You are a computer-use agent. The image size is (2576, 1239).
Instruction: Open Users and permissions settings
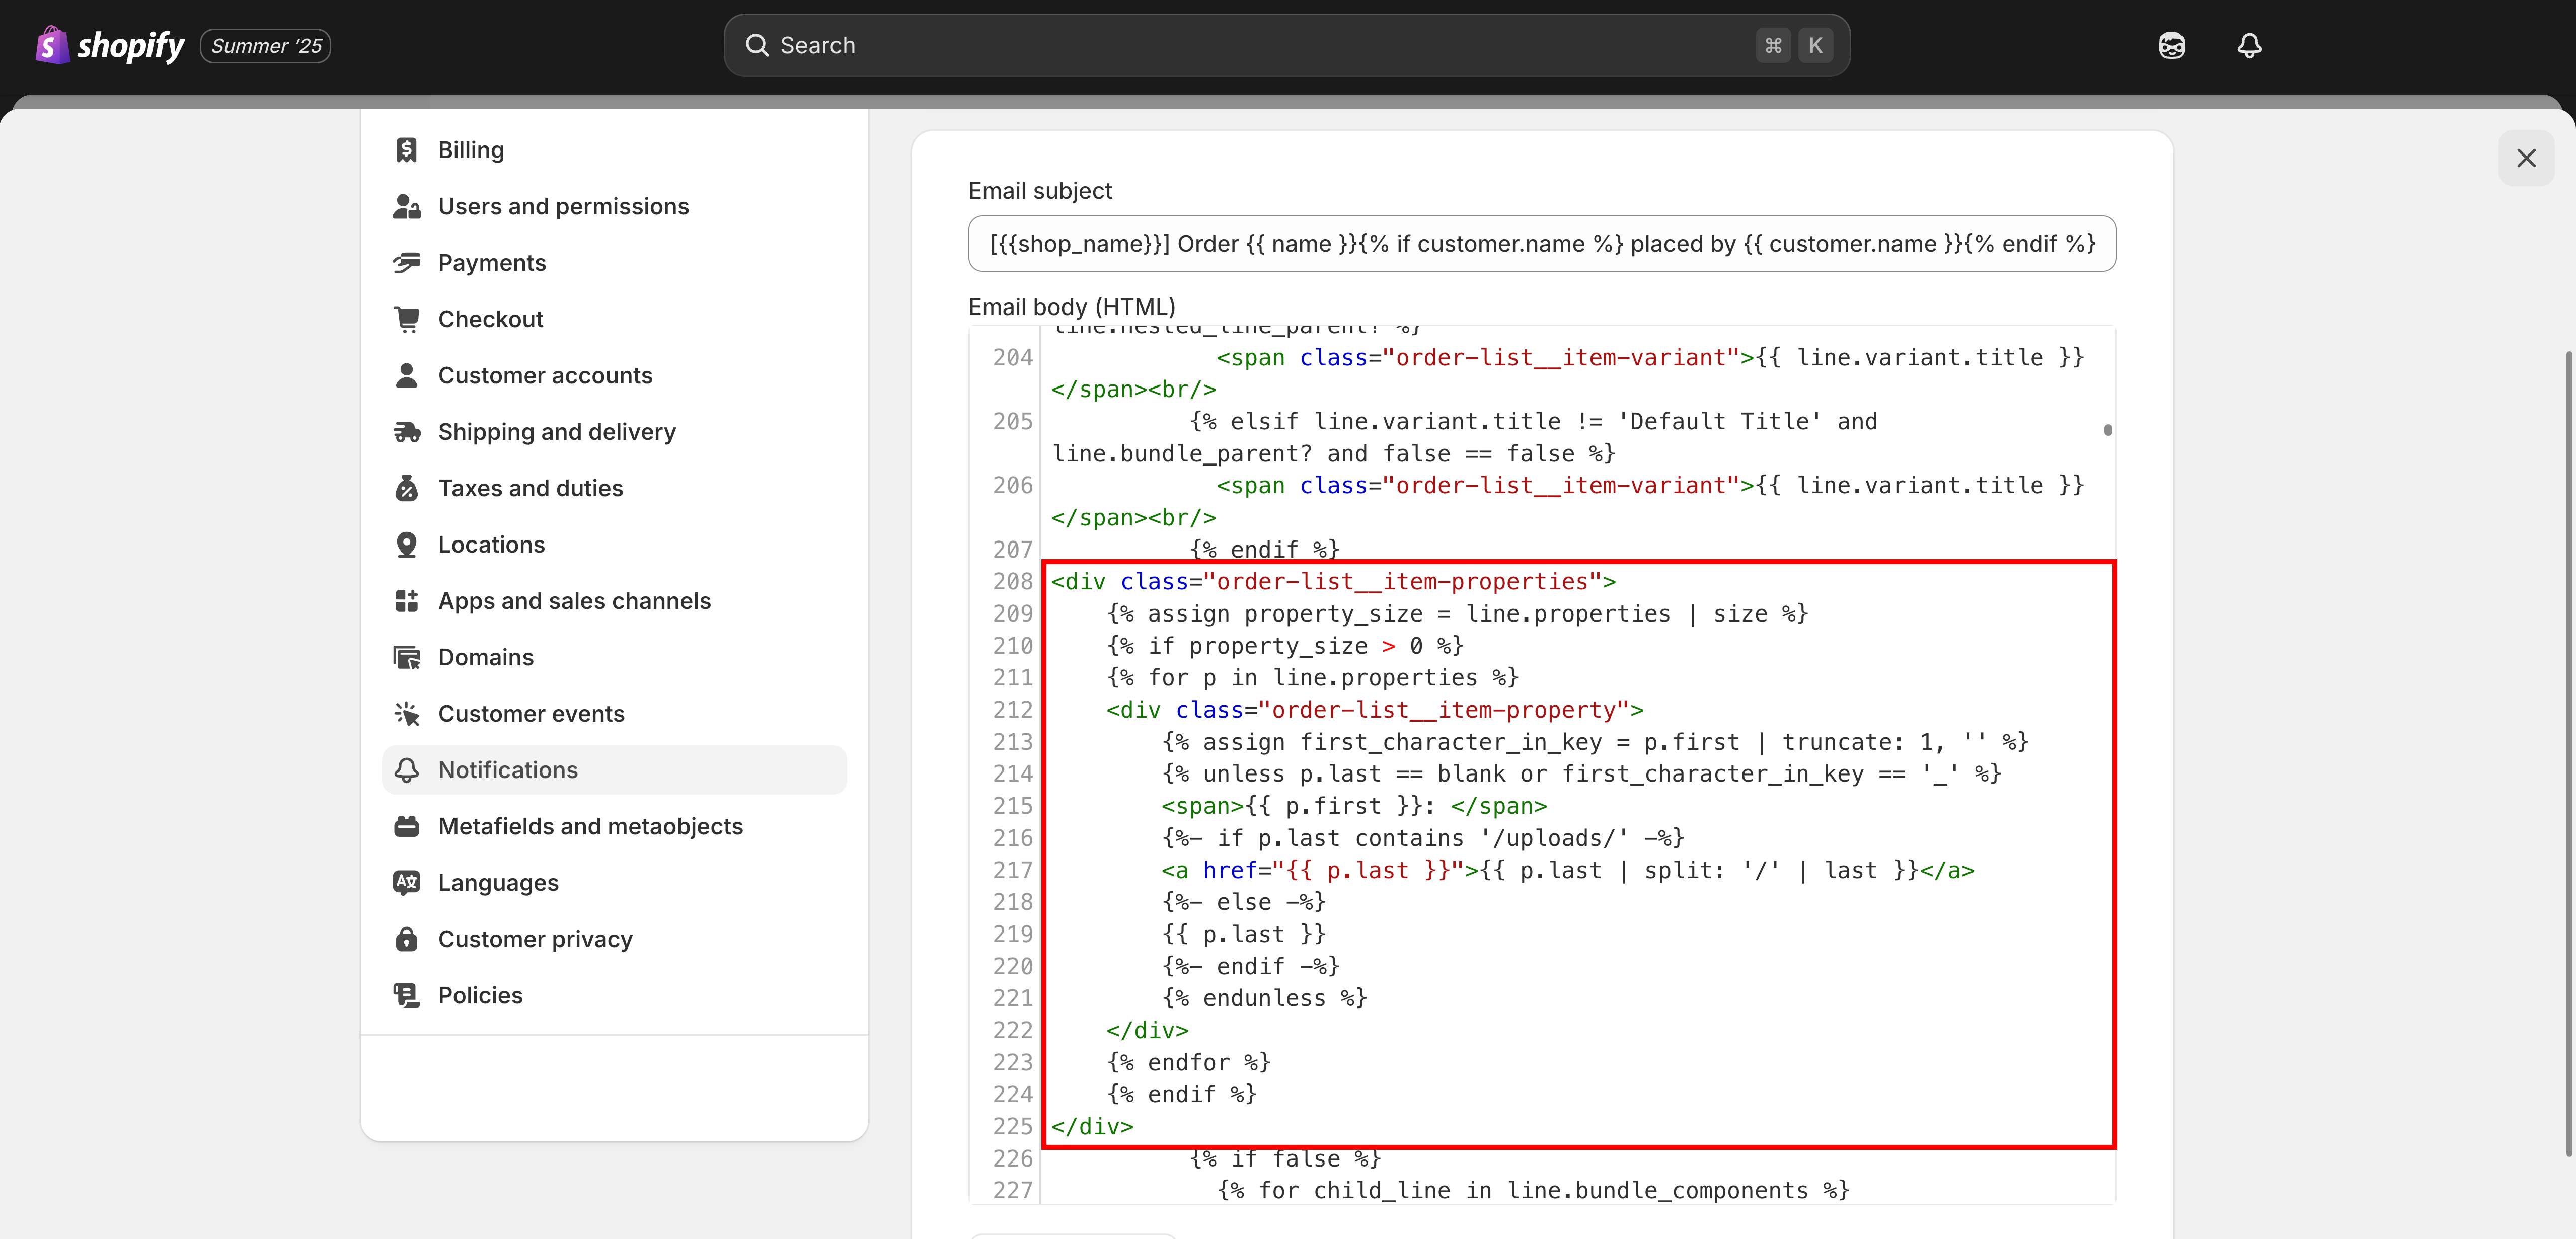tap(614, 206)
